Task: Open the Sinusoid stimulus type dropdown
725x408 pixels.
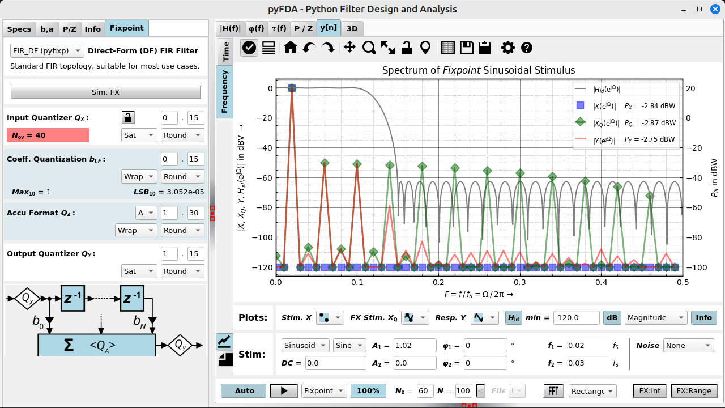Action: 305,345
